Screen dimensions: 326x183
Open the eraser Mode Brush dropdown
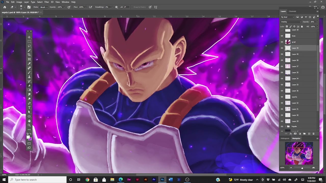tap(43, 7)
